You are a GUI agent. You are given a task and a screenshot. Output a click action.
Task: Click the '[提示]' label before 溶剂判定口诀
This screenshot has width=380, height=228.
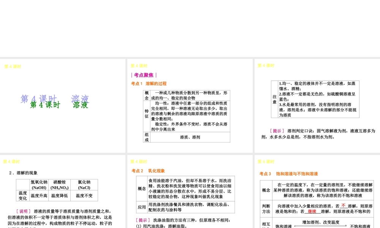[277, 131]
